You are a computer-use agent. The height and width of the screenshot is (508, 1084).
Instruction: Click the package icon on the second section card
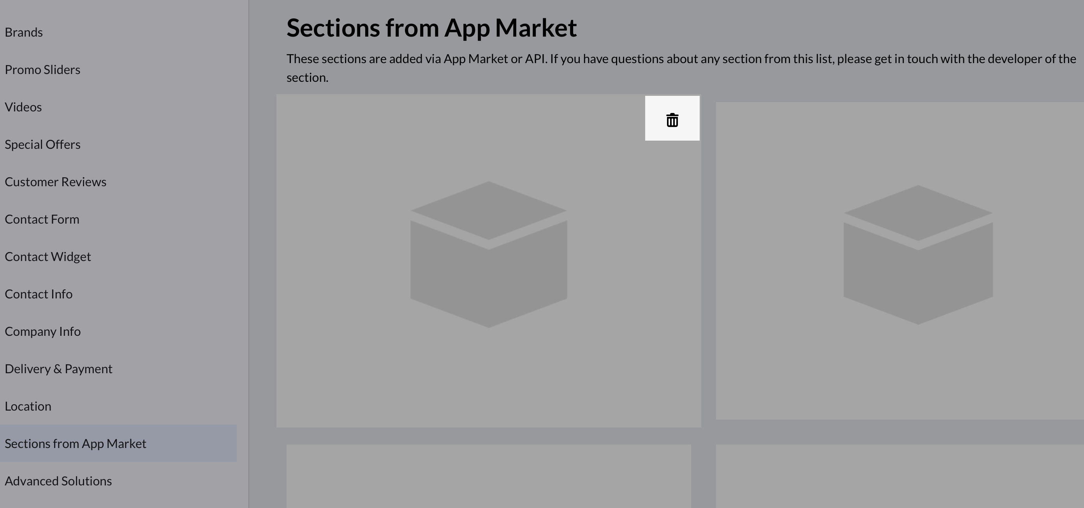(x=917, y=255)
